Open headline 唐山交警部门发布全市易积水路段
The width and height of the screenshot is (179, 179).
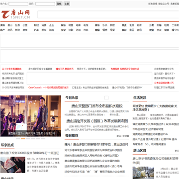tap(97, 106)
